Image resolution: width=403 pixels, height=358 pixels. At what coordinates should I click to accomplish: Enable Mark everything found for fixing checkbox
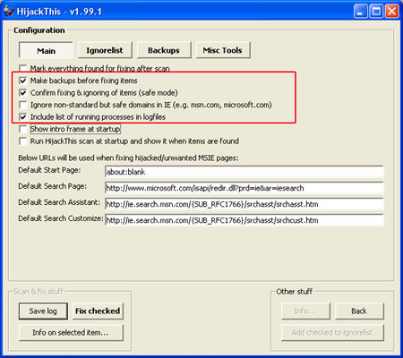[23, 68]
